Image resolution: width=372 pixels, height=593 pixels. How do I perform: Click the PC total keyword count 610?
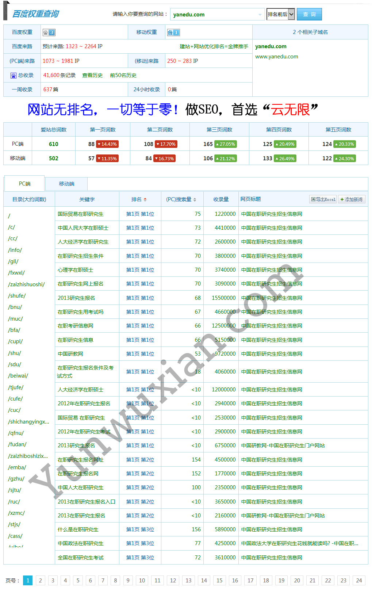coord(54,144)
